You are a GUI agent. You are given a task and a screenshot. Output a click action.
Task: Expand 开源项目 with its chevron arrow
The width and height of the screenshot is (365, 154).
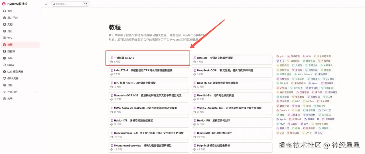(x=36, y=92)
